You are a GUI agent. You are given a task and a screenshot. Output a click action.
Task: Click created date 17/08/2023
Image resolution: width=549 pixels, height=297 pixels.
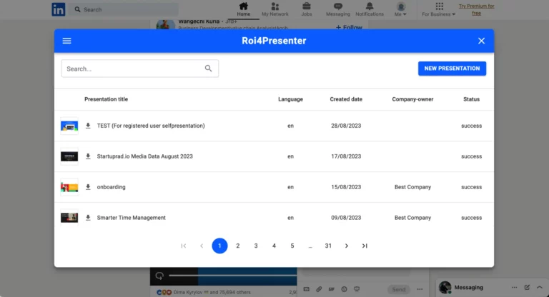(346, 156)
